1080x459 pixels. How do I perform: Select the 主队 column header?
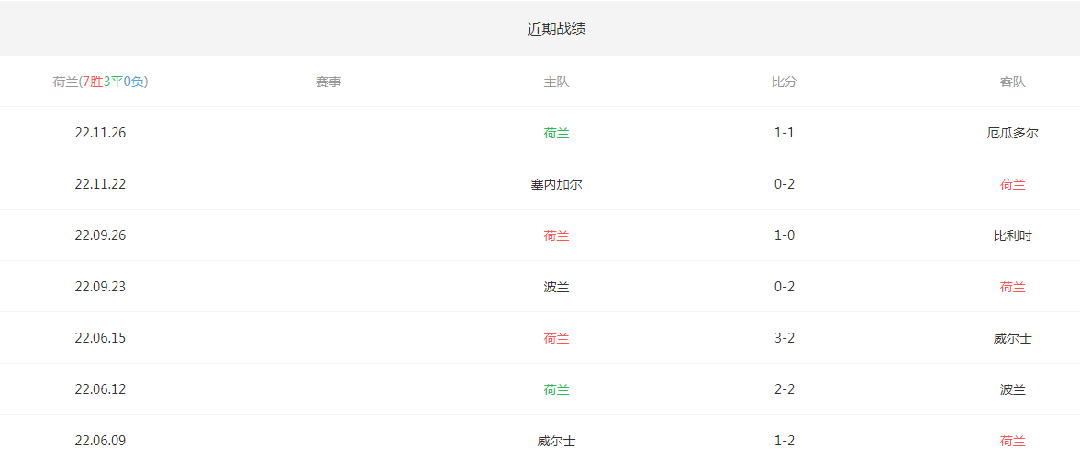pyautogui.click(x=556, y=82)
